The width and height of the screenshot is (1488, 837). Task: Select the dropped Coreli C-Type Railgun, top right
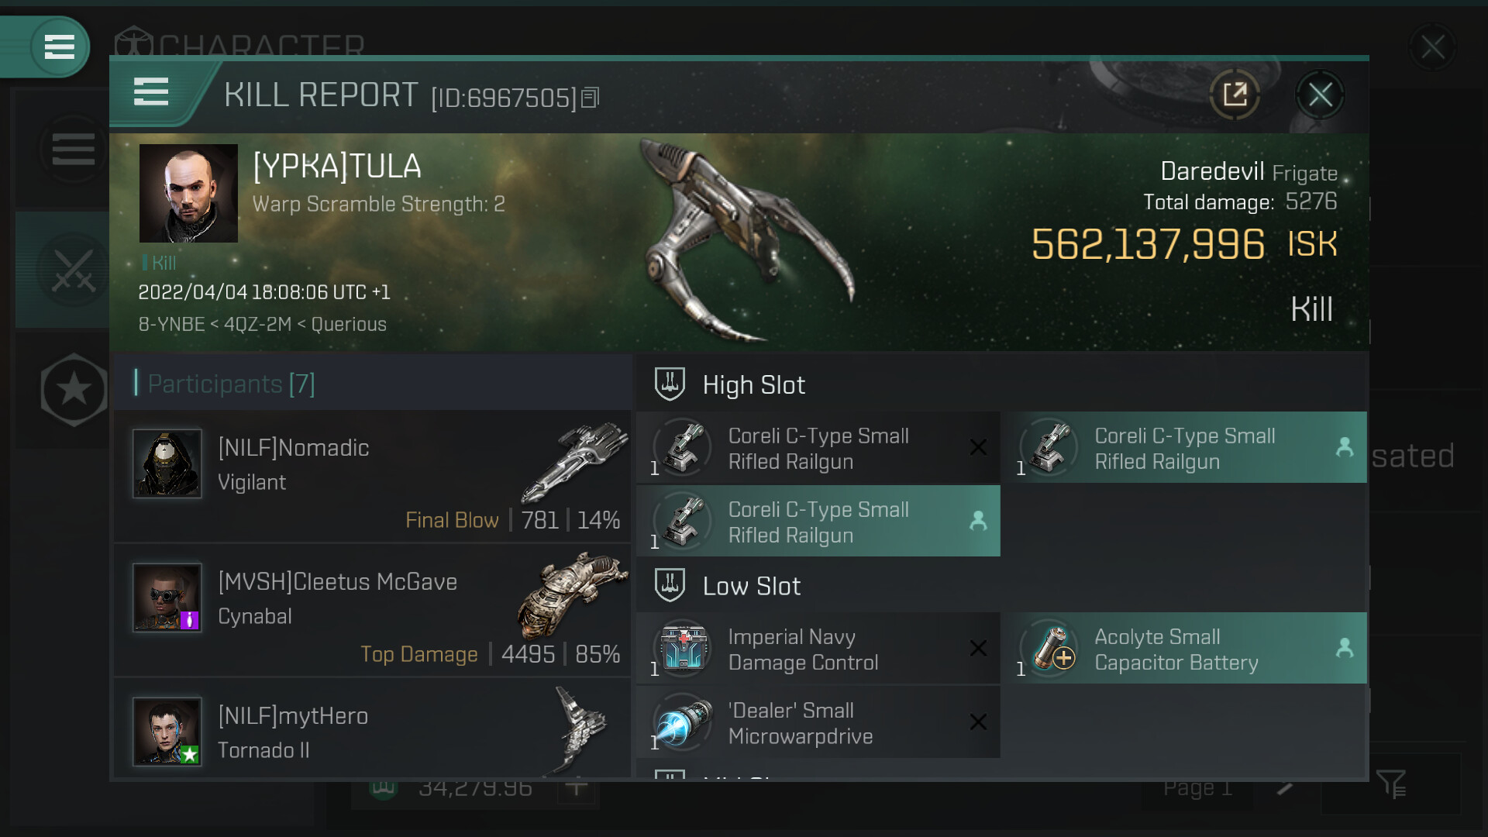1183,448
